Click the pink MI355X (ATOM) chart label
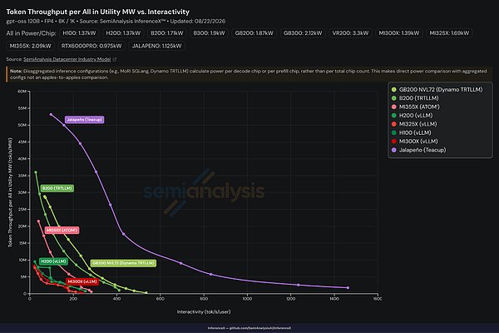 (x=62, y=230)
